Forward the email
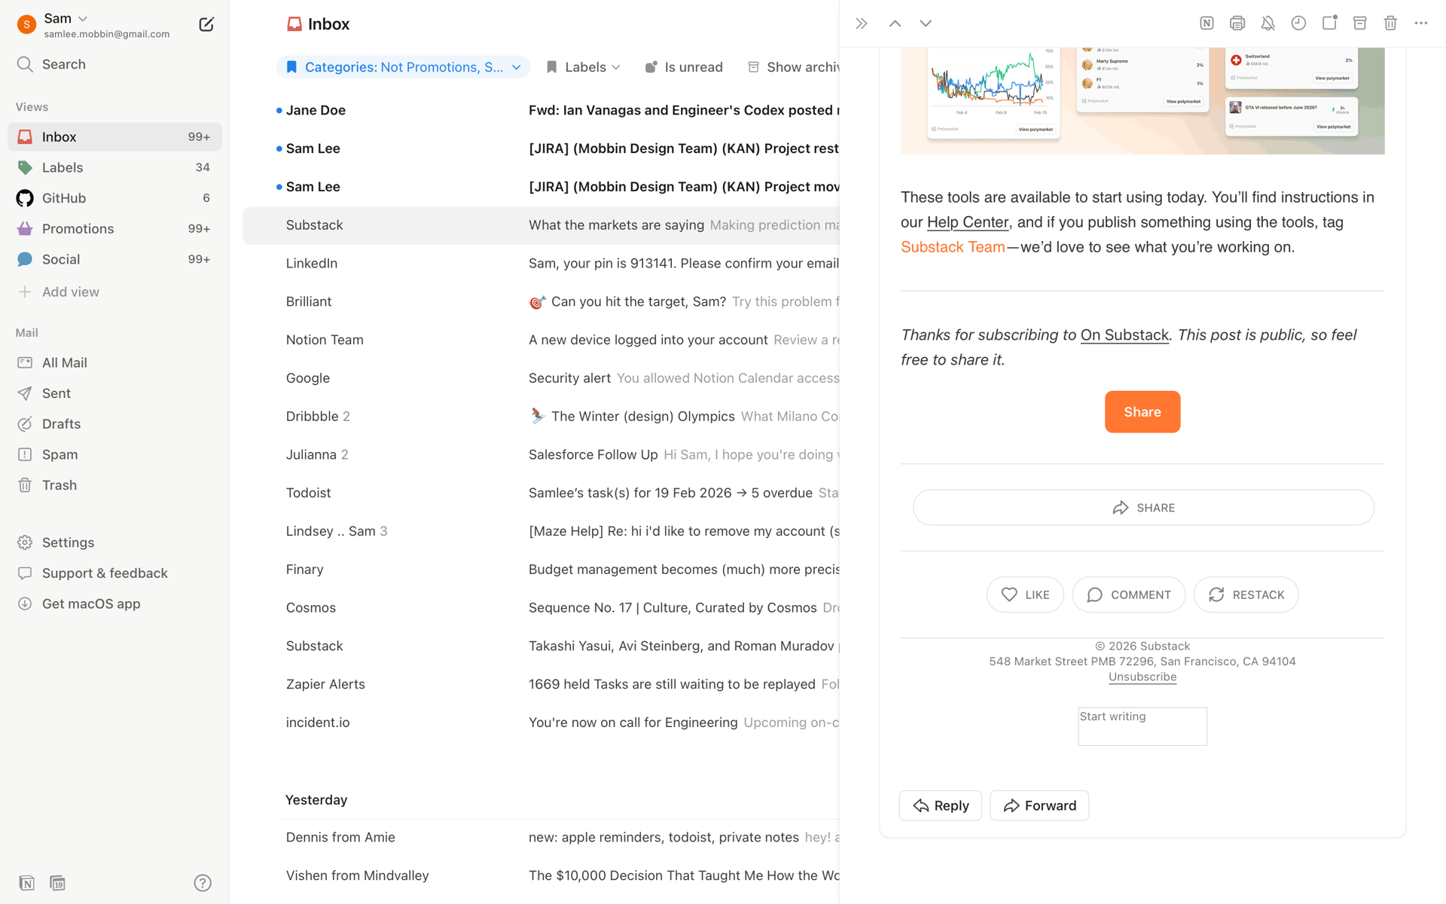This screenshot has height=904, width=1446. 1039,805
